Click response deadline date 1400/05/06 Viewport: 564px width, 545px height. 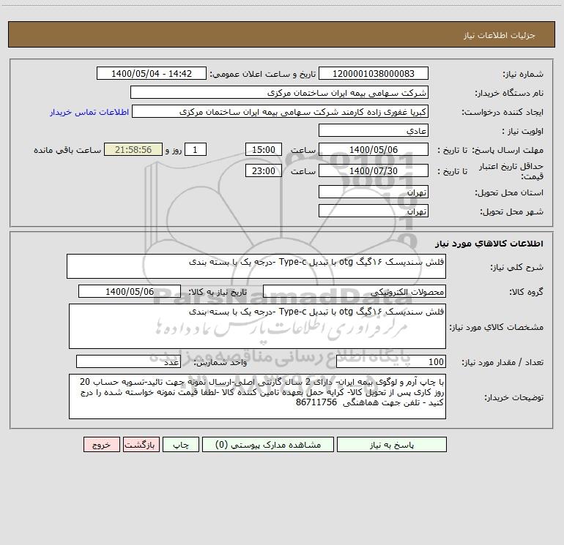point(374,150)
